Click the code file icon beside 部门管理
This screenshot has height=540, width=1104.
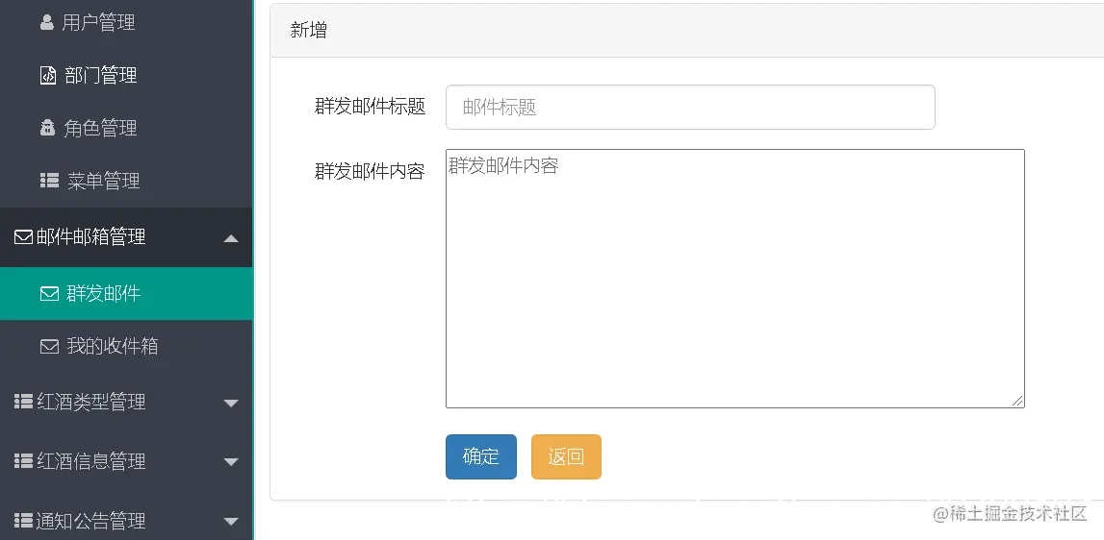point(48,75)
